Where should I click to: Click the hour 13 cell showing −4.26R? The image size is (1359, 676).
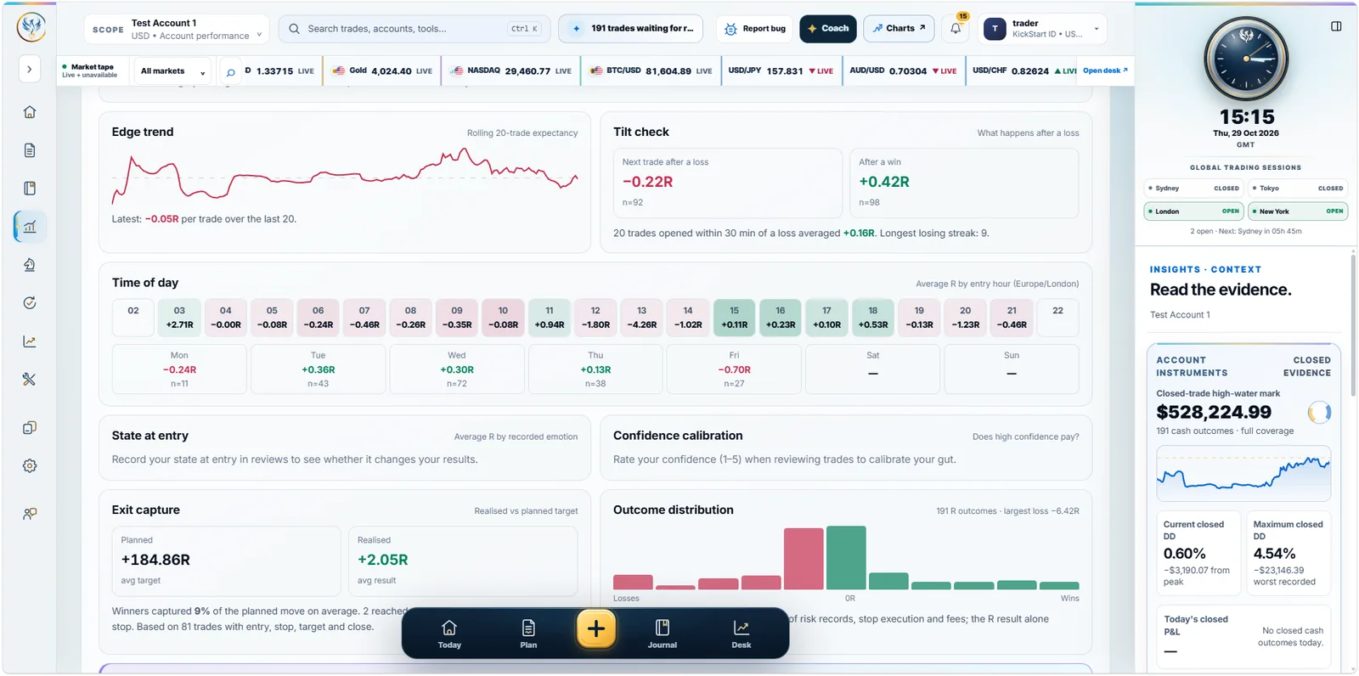642,318
